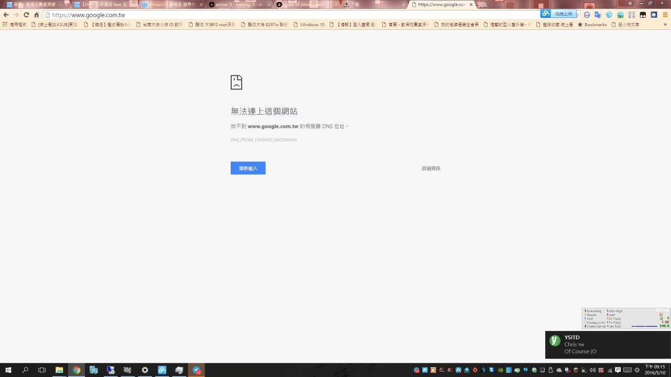Click the sad page error icon
This screenshot has height=377, width=671.
pos(236,82)
